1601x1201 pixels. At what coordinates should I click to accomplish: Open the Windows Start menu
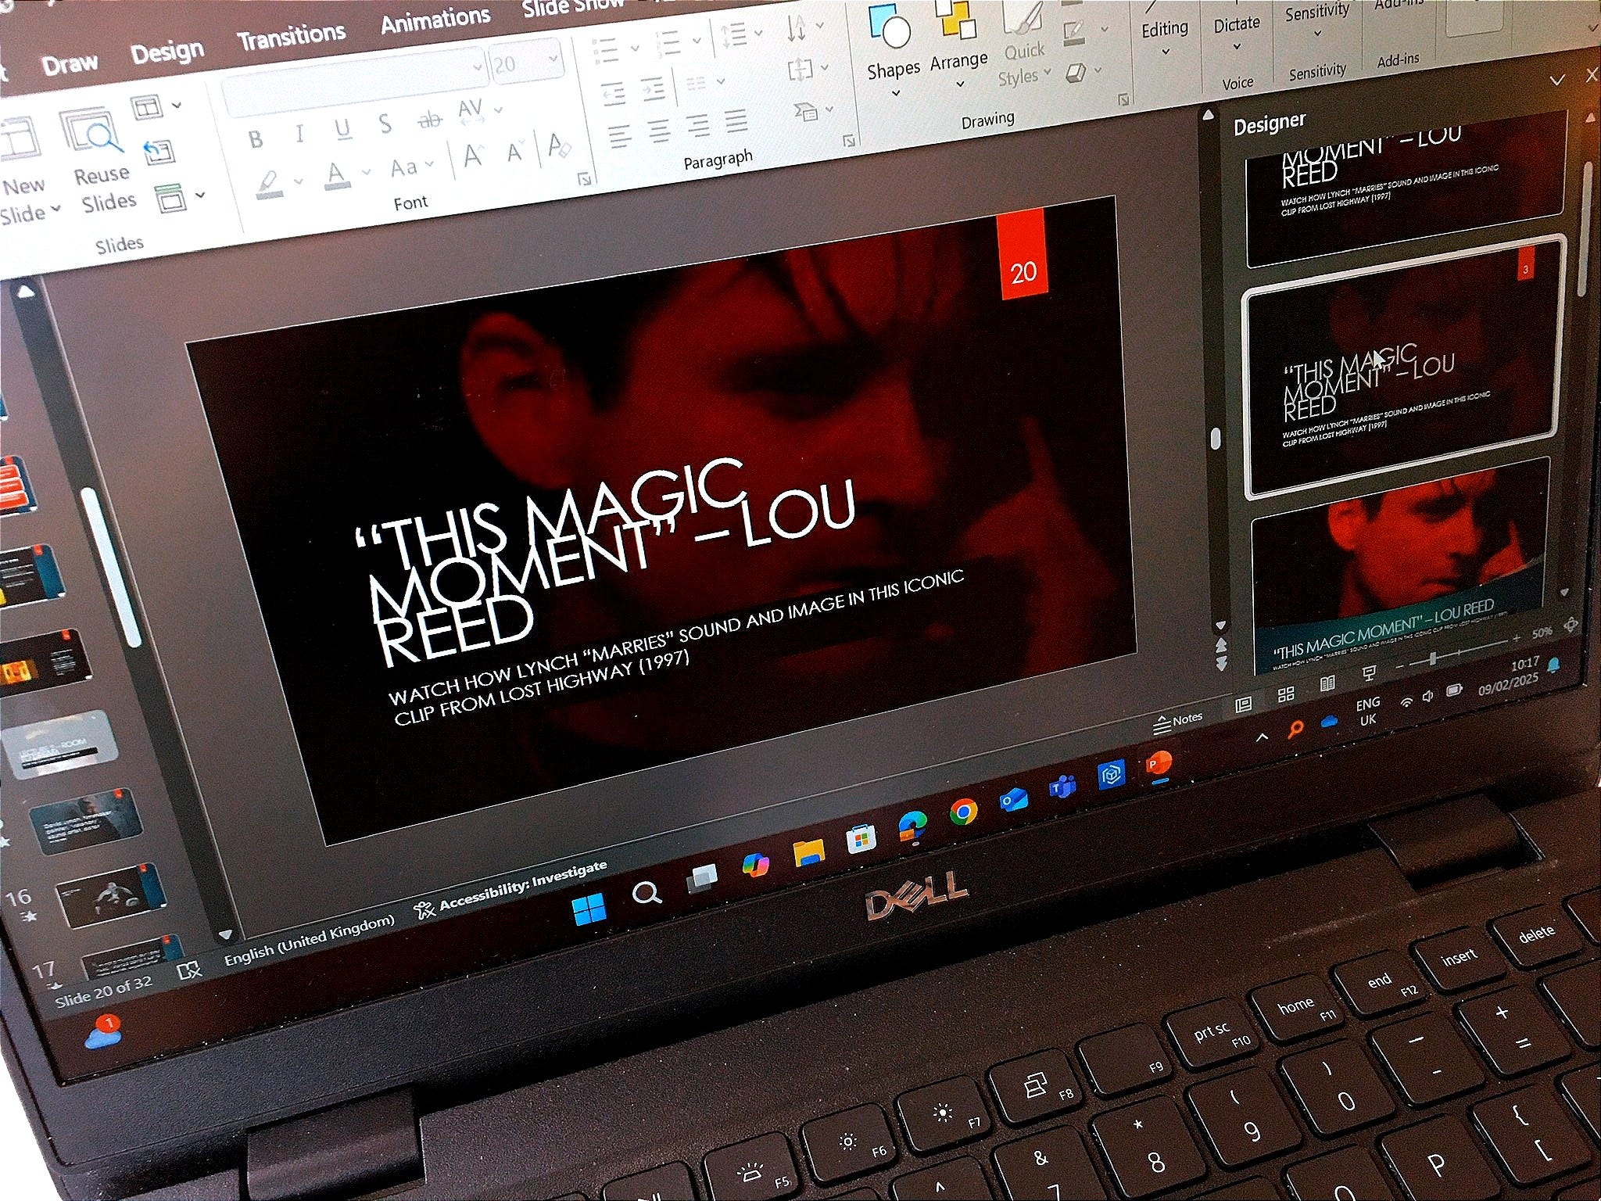589,910
